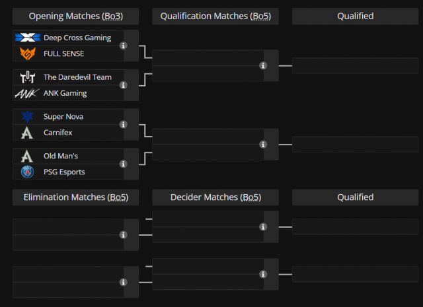This screenshot has width=423, height=307.
Task: Click the Opening Matches (Bo3) header
Action: coord(76,16)
